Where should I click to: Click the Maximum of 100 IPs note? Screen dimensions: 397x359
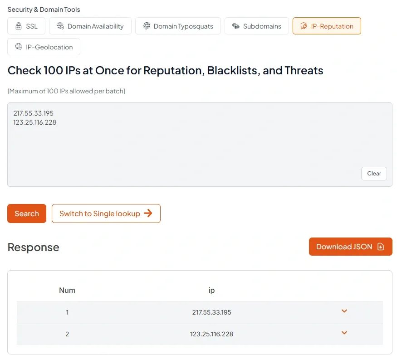(66, 91)
